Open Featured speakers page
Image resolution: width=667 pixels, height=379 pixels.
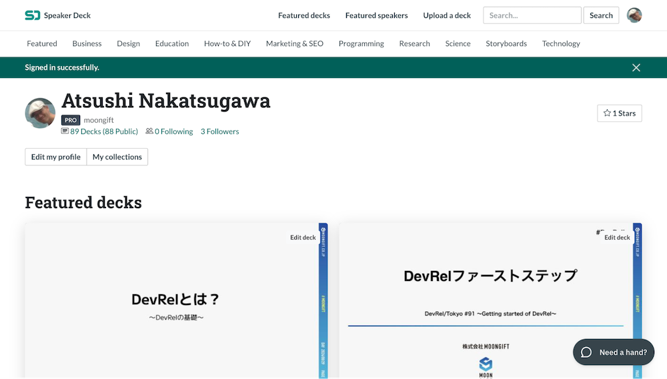click(x=376, y=15)
